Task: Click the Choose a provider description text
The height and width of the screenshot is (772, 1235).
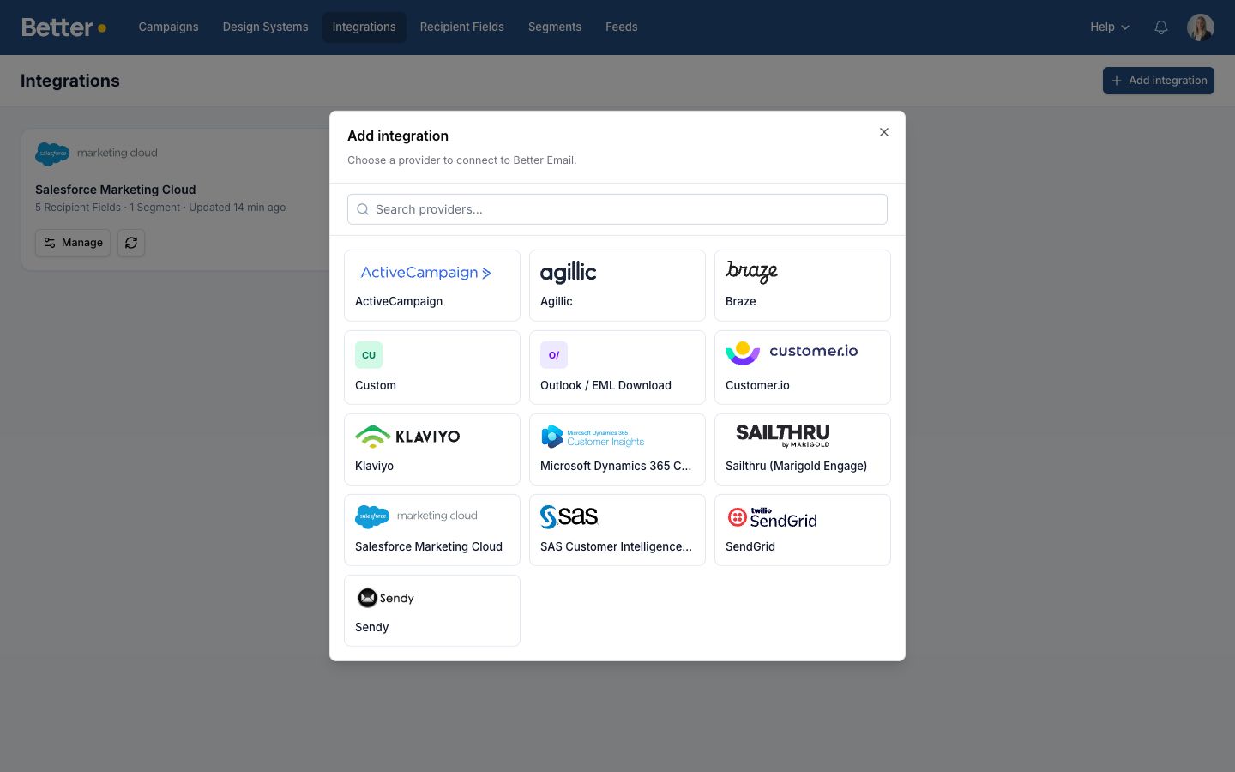Action: [462, 160]
